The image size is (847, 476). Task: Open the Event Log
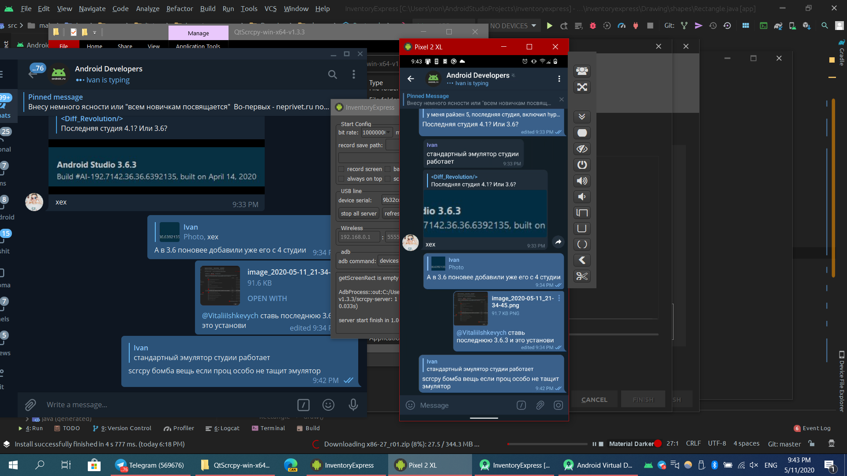coord(812,428)
